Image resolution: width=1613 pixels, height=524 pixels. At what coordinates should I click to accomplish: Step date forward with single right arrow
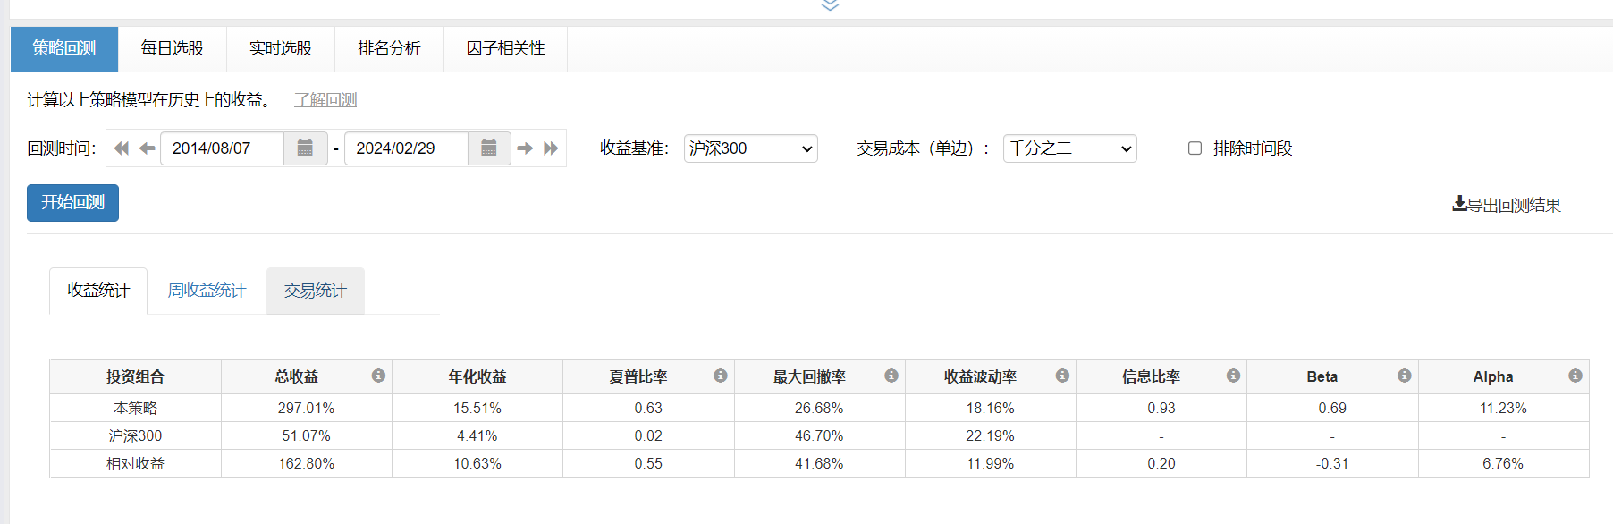[526, 148]
